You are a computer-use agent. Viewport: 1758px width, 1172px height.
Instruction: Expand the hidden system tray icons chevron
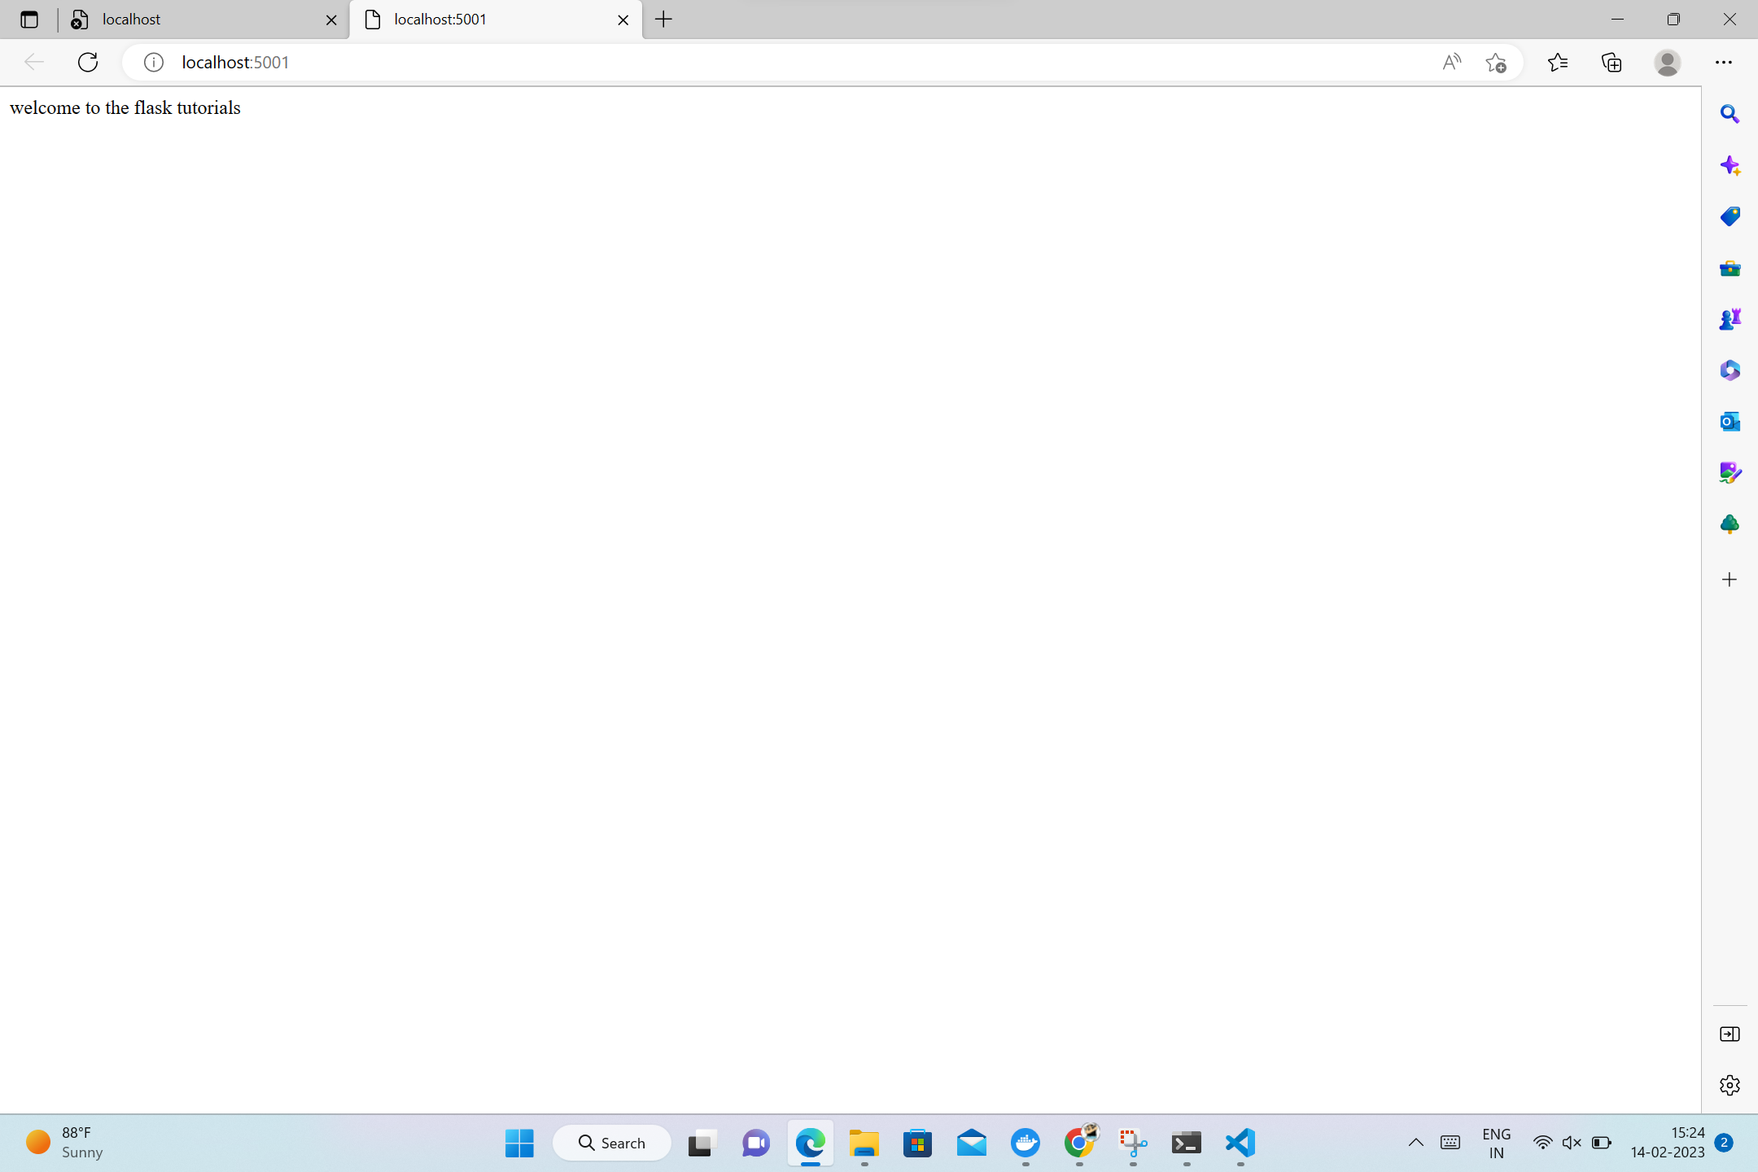pos(1415,1143)
